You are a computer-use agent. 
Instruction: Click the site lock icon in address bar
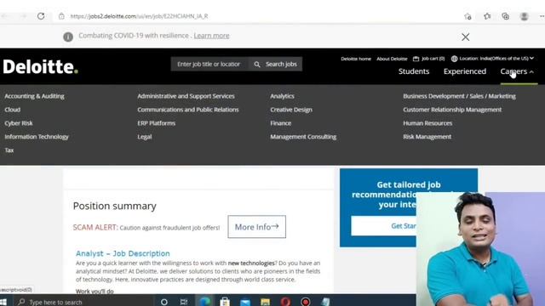pyautogui.click(x=61, y=16)
